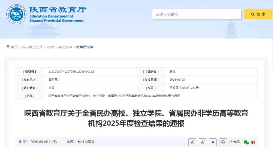Open the 教育厅文件 breadcrumb link
The height and width of the screenshot is (148, 273).
85,47
